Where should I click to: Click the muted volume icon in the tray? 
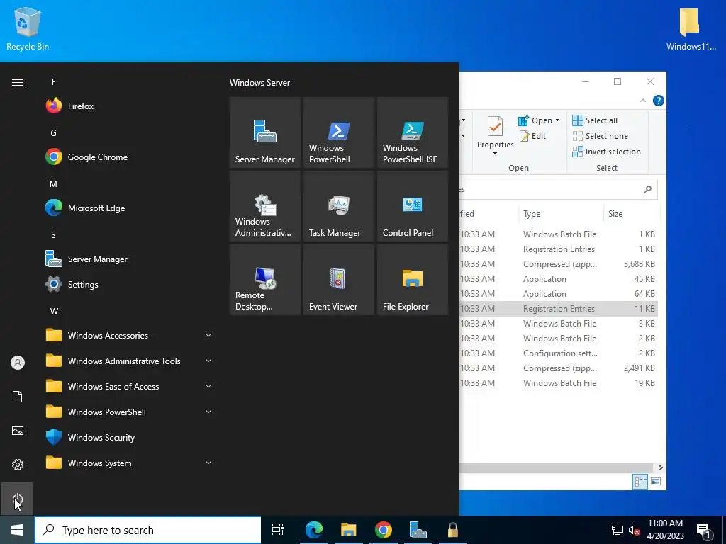(x=634, y=530)
